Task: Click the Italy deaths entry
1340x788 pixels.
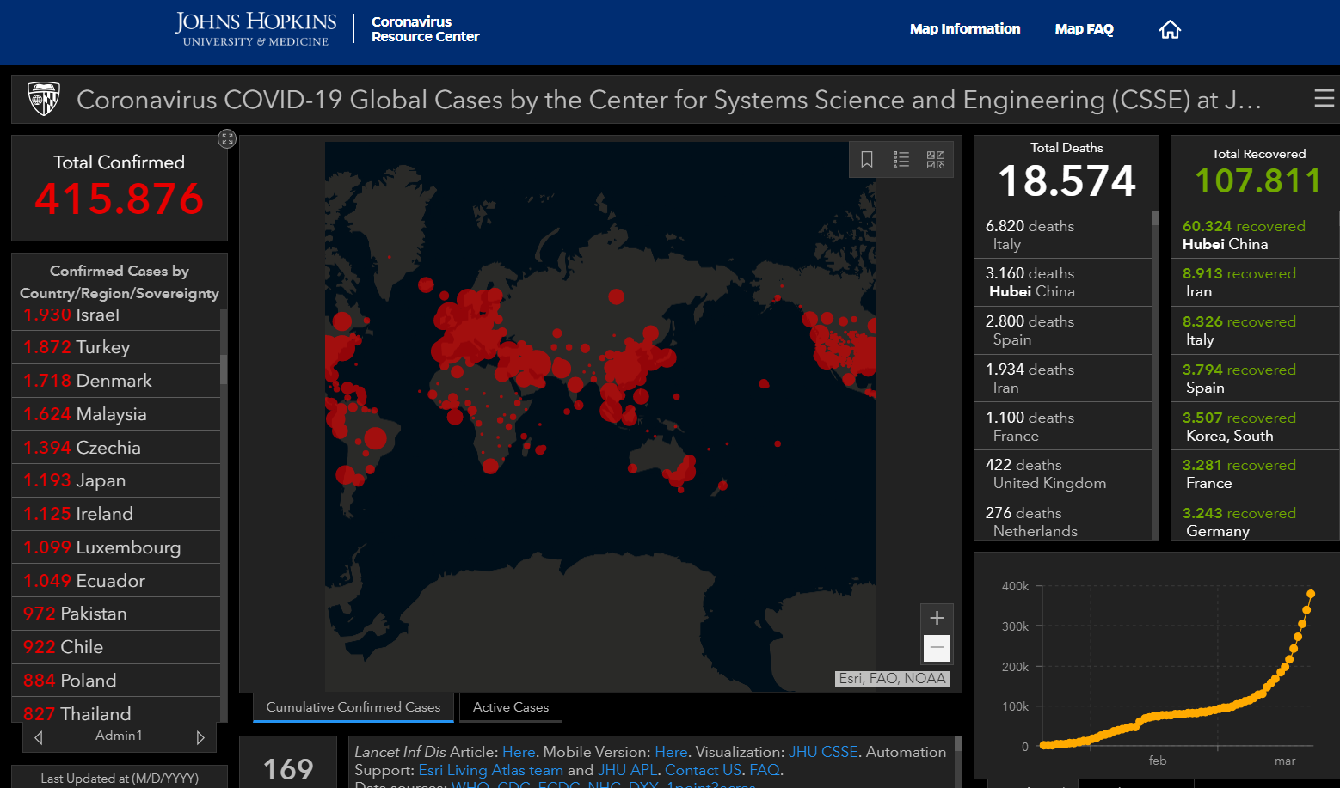Action: point(1063,235)
